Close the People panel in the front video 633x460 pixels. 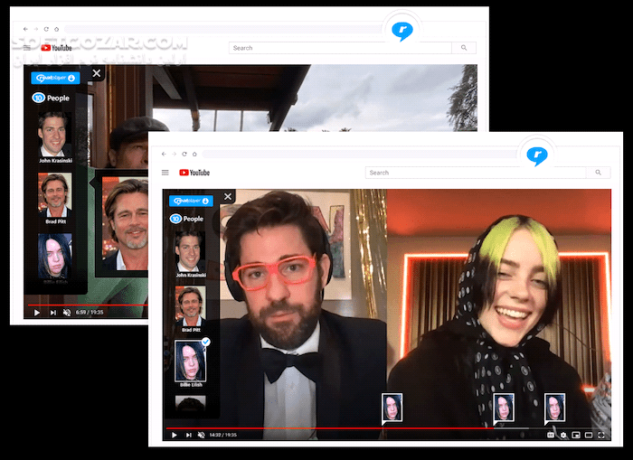(x=228, y=196)
